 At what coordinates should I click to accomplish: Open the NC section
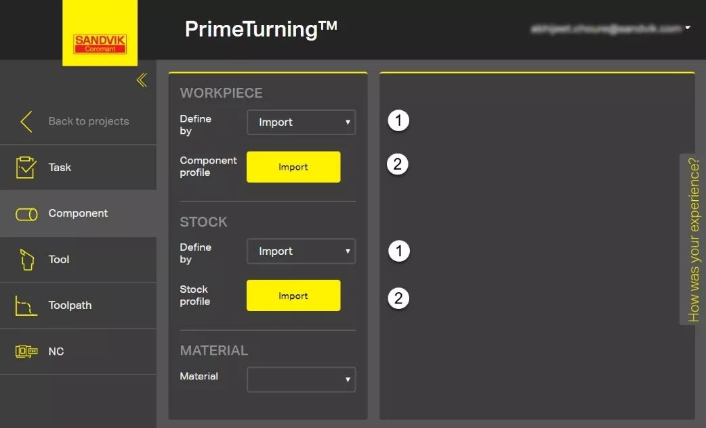point(79,351)
